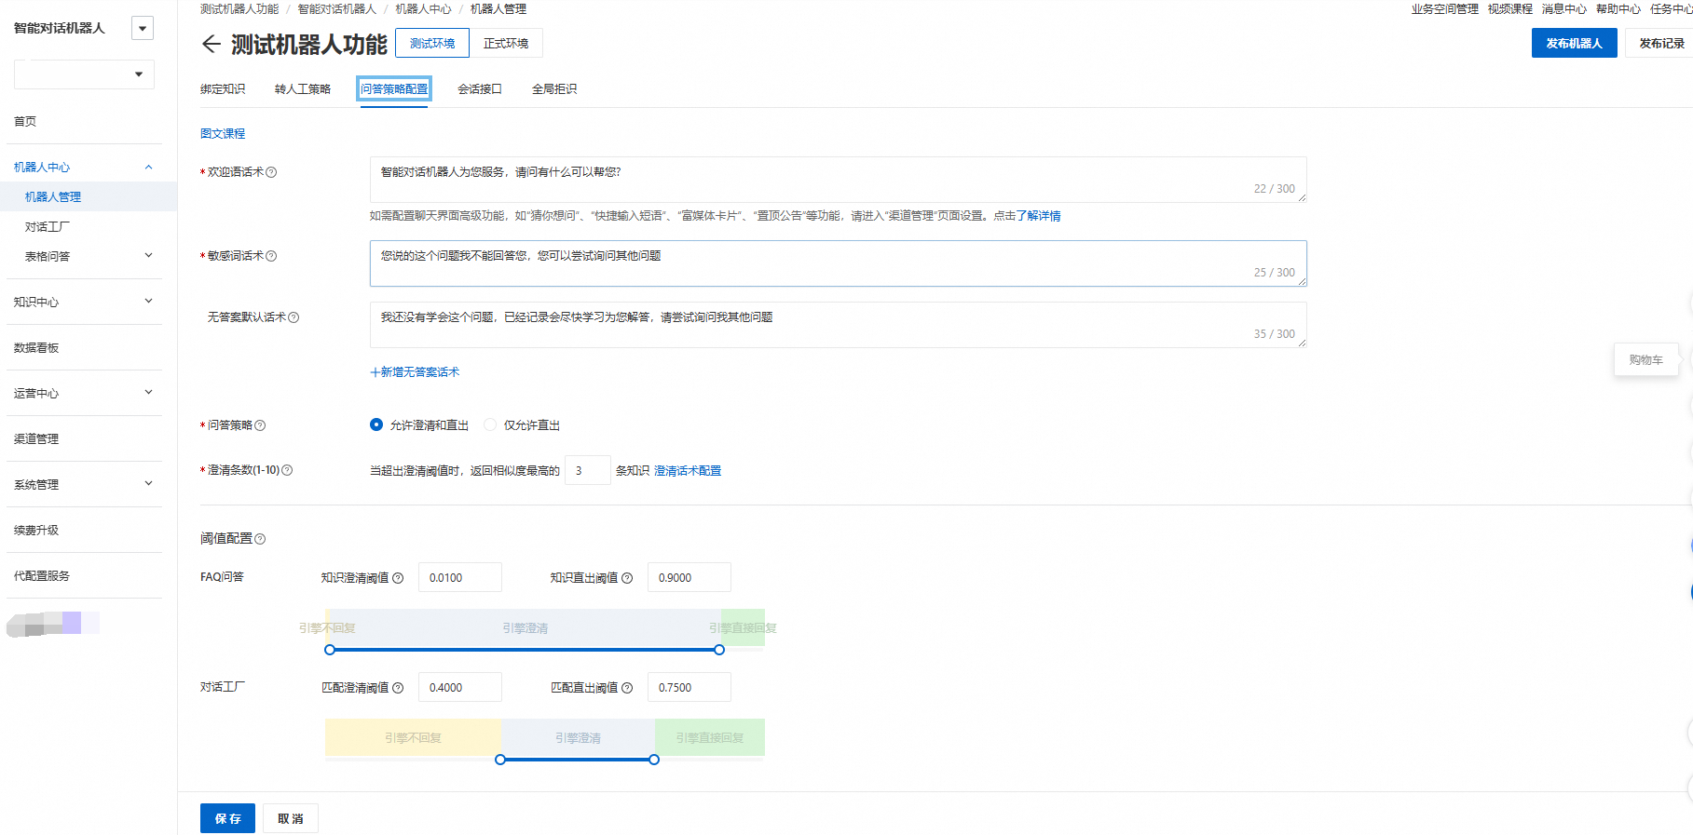The width and height of the screenshot is (1693, 835).
Task: Open the 会话接口 tab
Action: click(480, 89)
